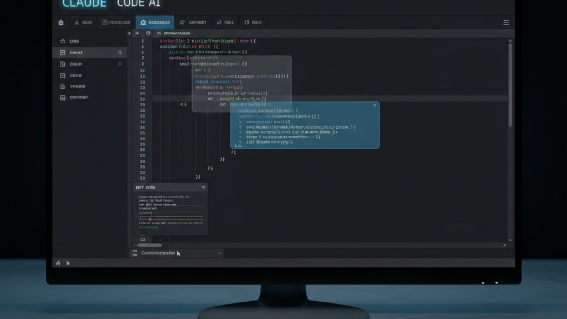Click the red slider handle in the diff panel
567x319 pixels.
[x=151, y=219]
